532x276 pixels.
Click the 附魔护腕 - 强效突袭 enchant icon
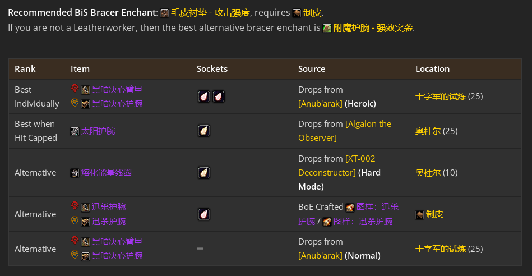click(x=327, y=28)
